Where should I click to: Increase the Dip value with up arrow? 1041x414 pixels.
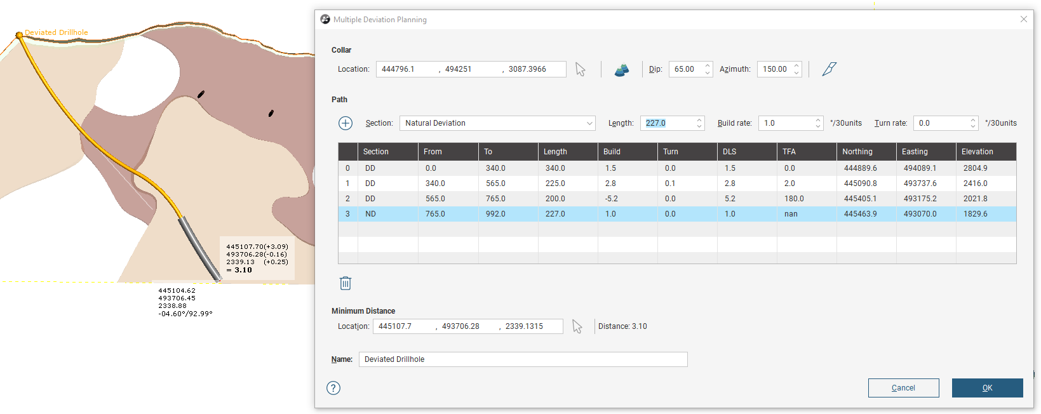(708, 66)
